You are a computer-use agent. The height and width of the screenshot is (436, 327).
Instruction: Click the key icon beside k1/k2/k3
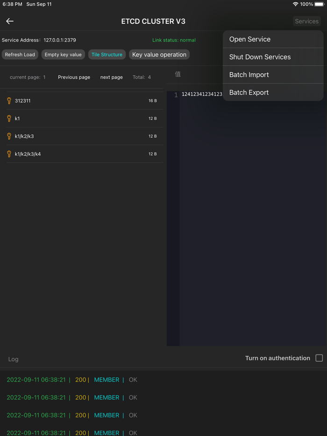coord(9,136)
